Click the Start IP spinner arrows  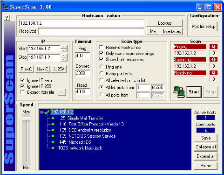(x=64, y=49)
